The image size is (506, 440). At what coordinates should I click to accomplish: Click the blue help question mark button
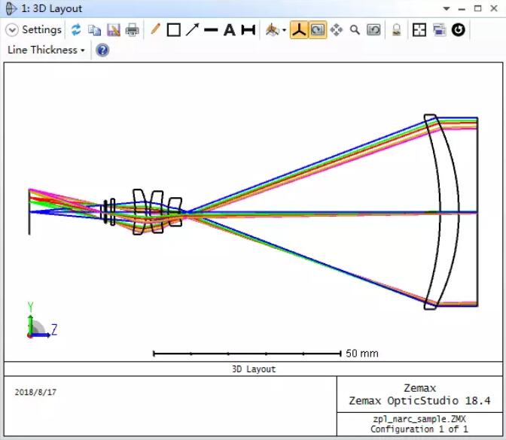coord(102,50)
